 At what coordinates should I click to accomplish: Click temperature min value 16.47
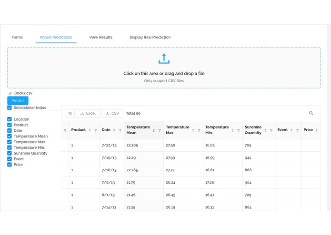(x=210, y=195)
